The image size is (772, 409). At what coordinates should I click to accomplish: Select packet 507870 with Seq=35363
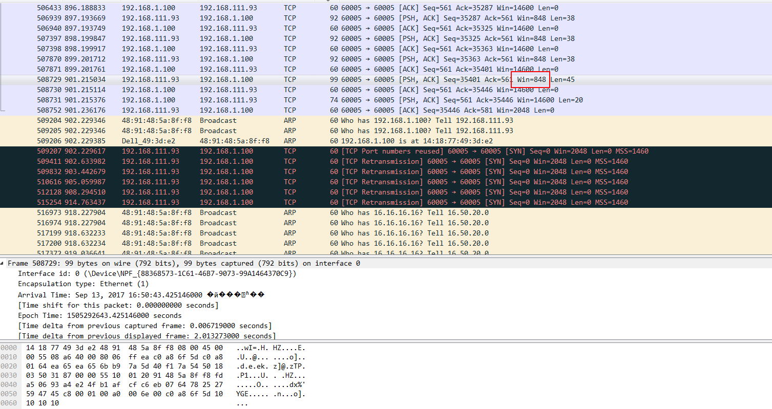pyautogui.click(x=386, y=59)
